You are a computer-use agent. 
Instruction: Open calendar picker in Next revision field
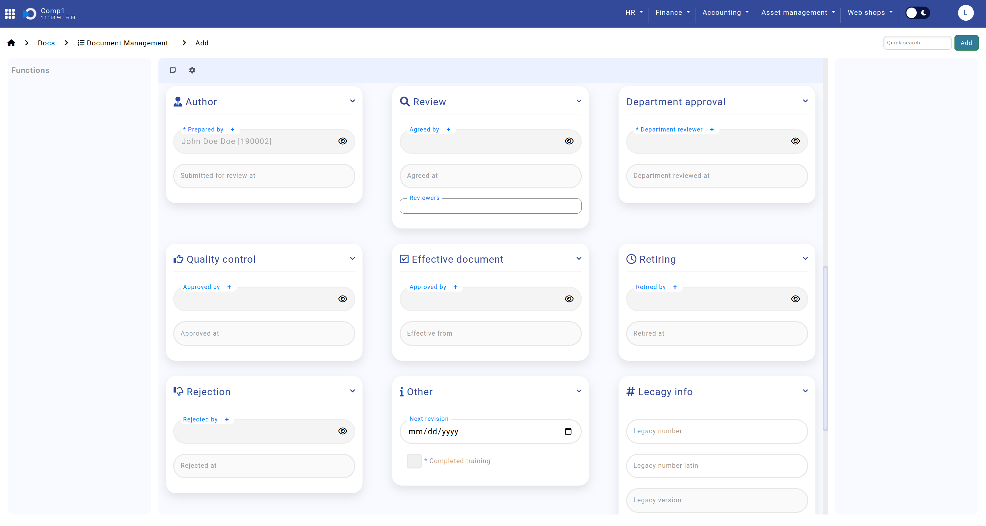click(568, 431)
